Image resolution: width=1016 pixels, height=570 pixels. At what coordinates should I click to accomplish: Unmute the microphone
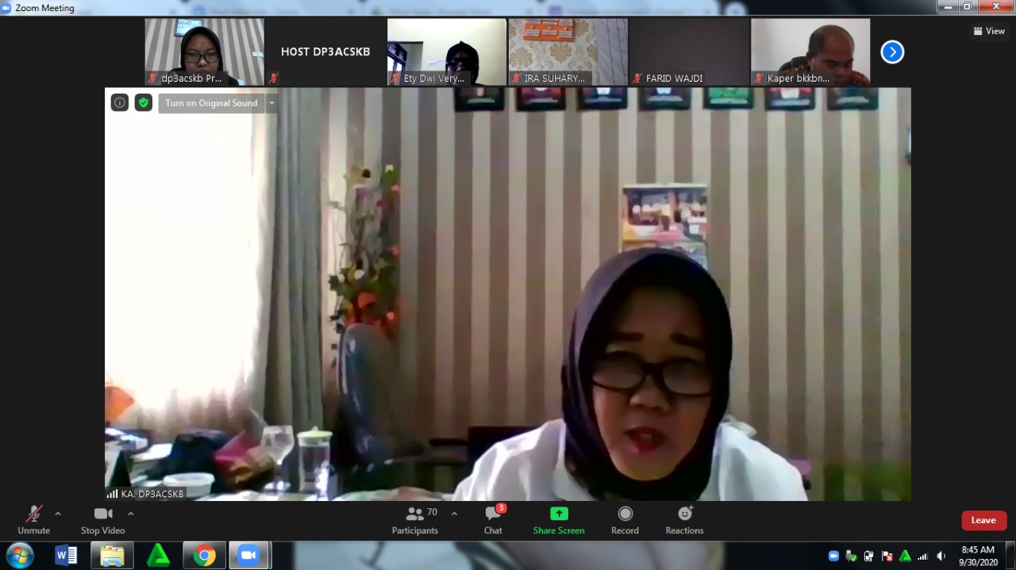(x=33, y=520)
